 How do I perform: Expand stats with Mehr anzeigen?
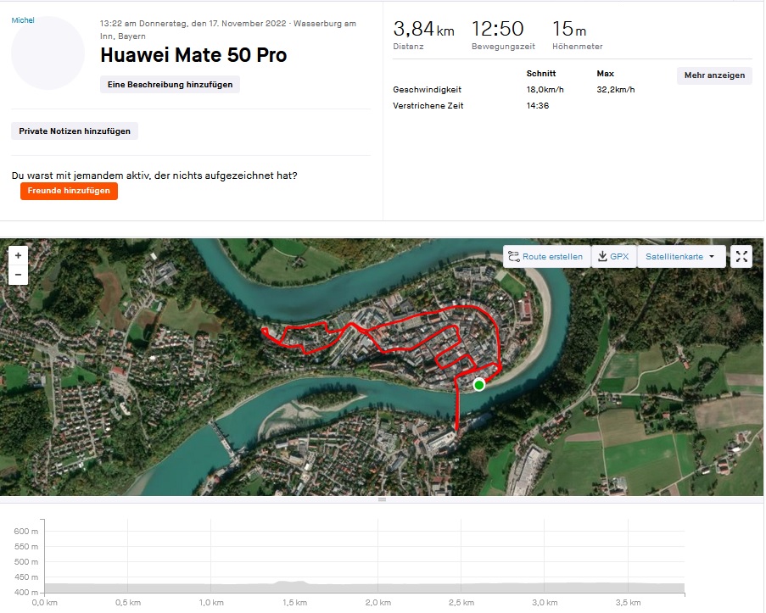pos(714,75)
